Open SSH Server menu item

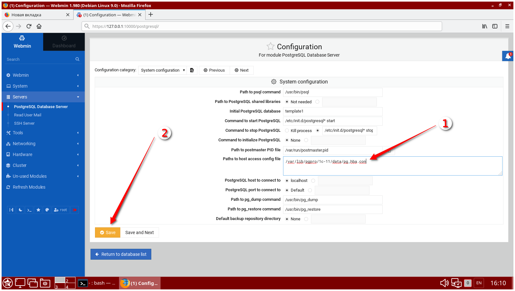24,123
